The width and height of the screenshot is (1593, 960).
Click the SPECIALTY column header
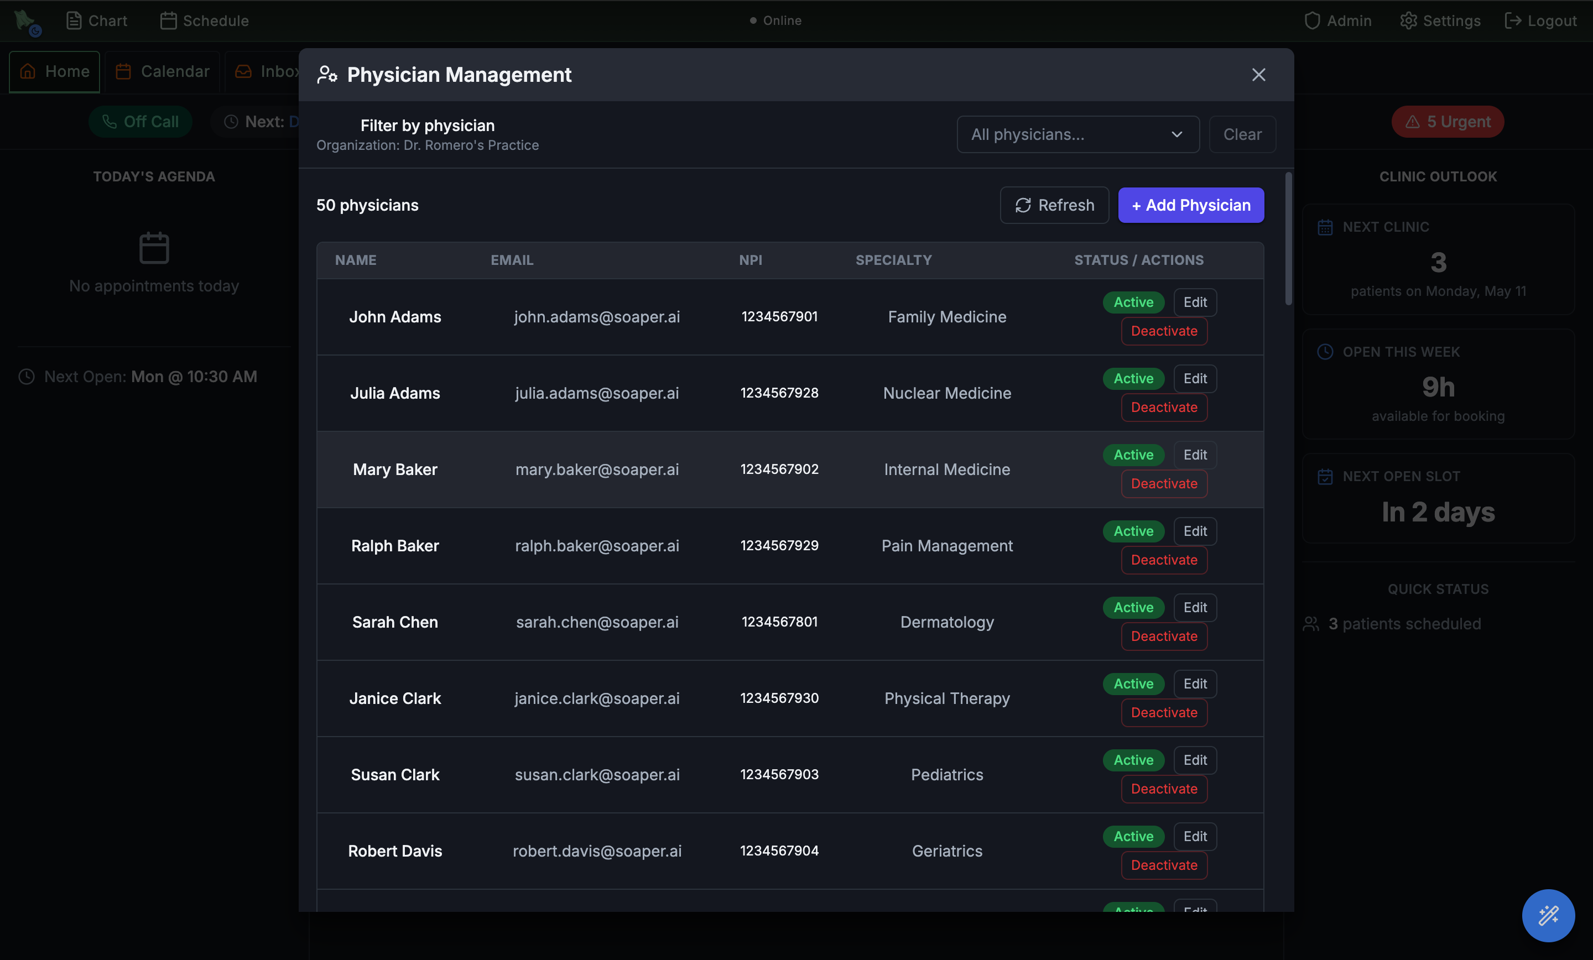(x=893, y=260)
